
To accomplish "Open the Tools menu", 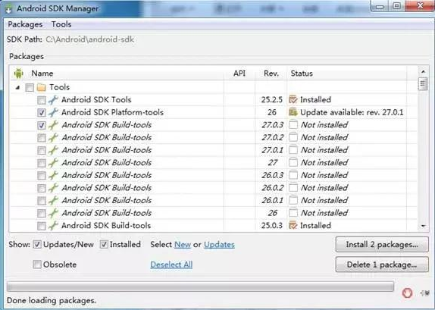I will pos(61,24).
